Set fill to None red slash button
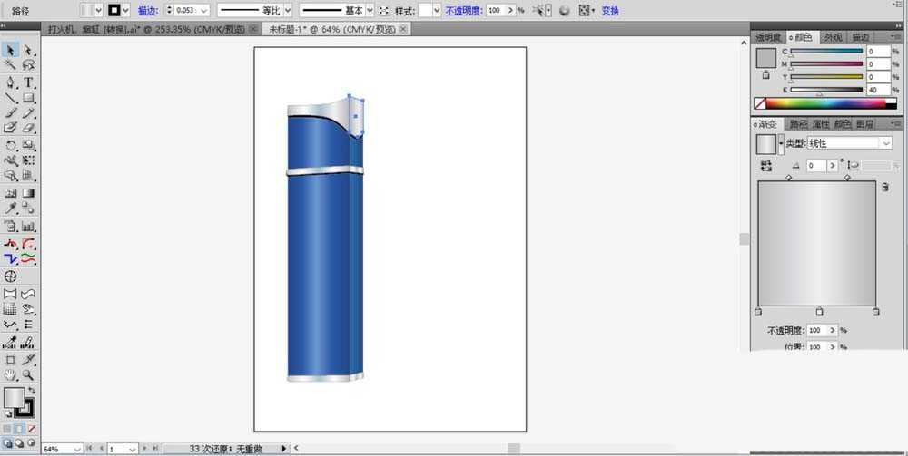This screenshot has width=908, height=456. pyautogui.click(x=32, y=429)
